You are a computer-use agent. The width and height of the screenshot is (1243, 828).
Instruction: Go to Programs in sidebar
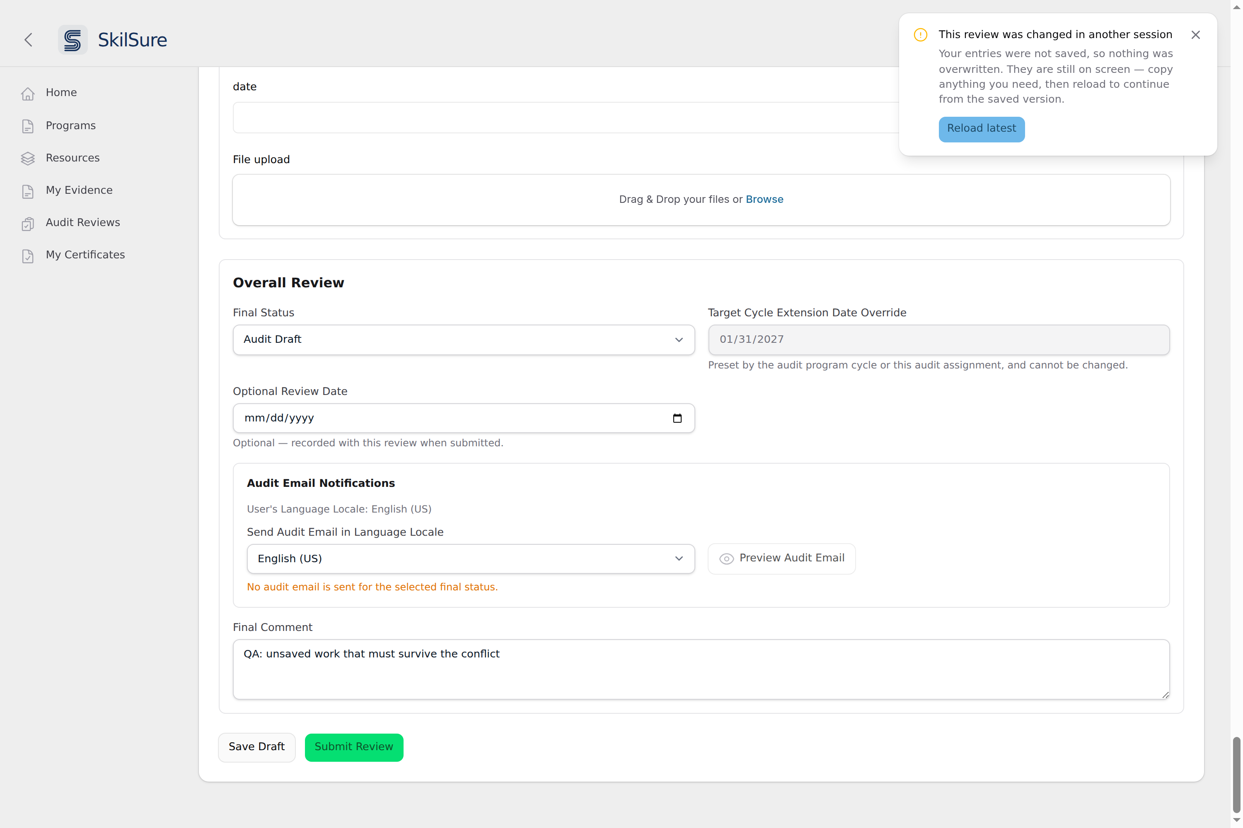(x=71, y=126)
